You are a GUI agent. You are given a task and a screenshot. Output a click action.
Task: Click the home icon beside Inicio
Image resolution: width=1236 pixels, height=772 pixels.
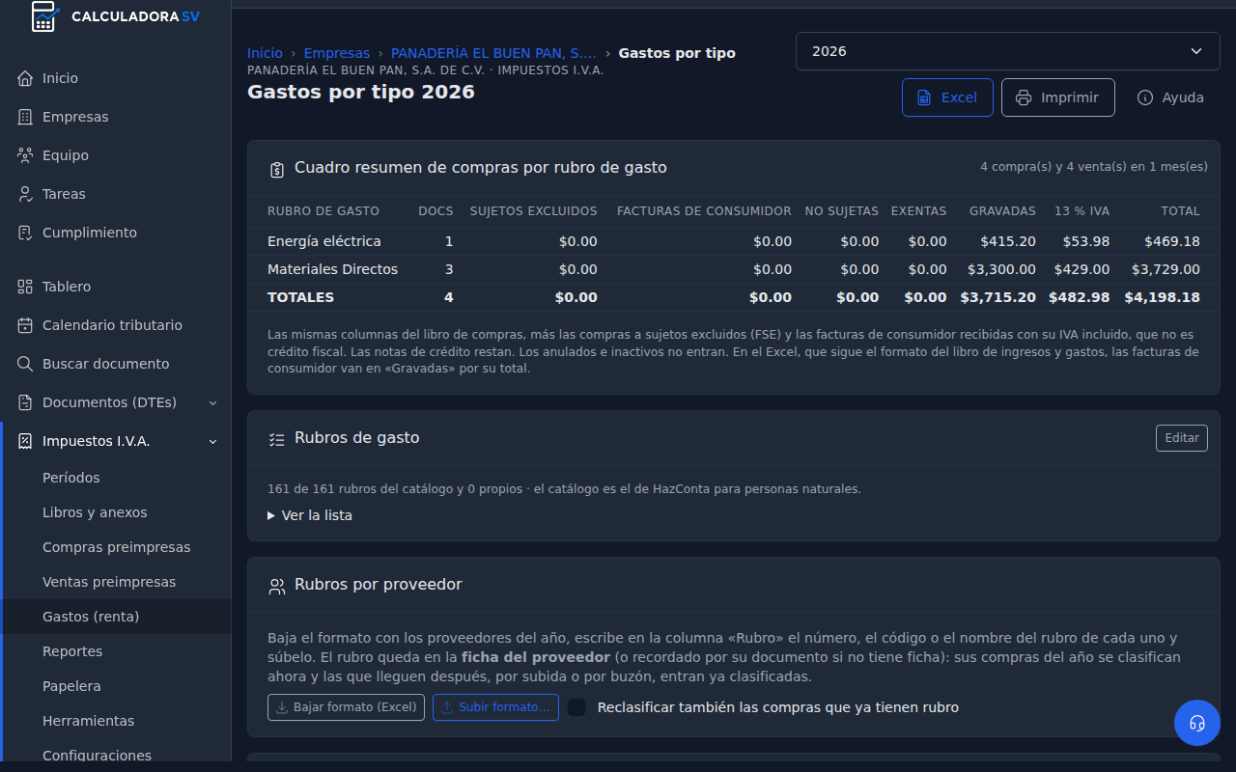(x=25, y=78)
